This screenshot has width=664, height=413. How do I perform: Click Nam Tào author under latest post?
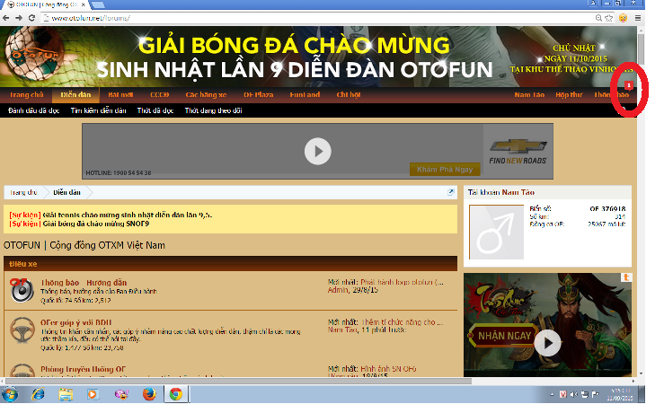point(343,330)
